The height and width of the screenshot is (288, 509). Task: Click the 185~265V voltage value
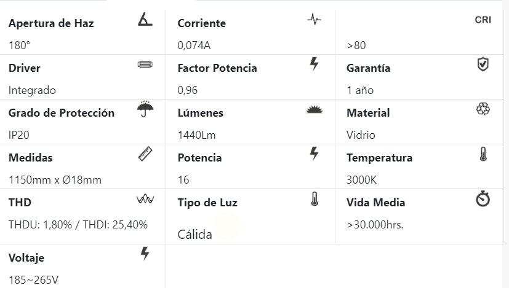(34, 280)
